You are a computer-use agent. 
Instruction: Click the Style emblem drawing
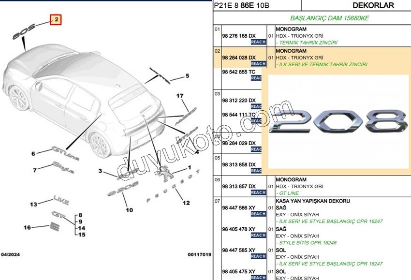[63, 168]
